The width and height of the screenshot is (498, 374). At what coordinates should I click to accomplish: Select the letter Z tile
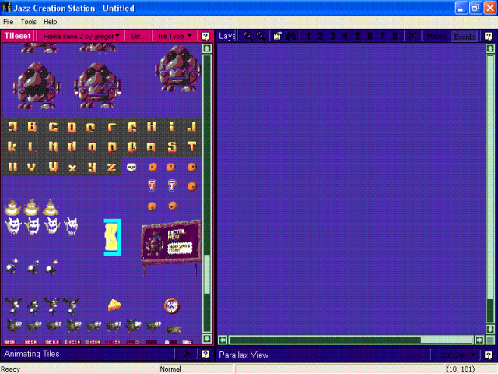coord(111,167)
